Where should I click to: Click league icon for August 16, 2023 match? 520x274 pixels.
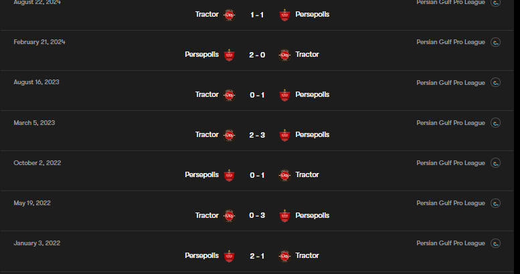click(x=495, y=83)
